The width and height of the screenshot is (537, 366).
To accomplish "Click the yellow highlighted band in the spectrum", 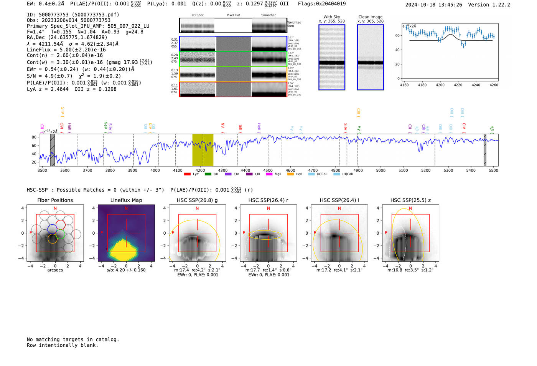I will [203, 150].
